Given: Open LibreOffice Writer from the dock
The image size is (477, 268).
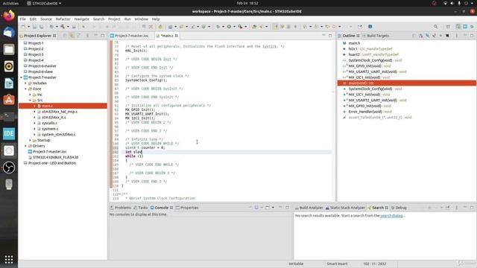Looking at the screenshot, I should tap(9, 83).
